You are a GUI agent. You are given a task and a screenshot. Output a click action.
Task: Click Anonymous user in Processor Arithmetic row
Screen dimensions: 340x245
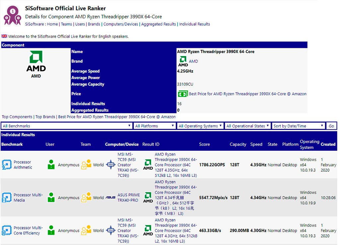point(68,165)
